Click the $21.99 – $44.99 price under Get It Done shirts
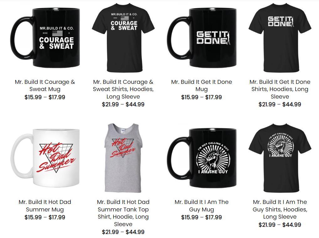 point(280,104)
